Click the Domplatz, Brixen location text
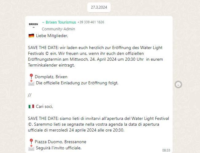The height and width of the screenshot is (153, 200). [x=51, y=77]
